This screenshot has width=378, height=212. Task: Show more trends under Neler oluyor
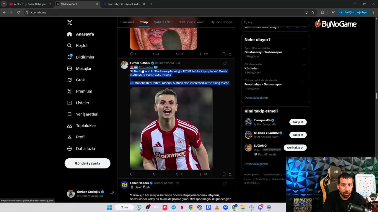(x=256, y=98)
